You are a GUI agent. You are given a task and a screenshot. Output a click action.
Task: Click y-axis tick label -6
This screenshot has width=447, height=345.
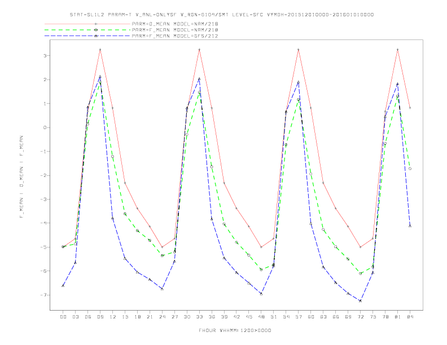click(x=43, y=271)
